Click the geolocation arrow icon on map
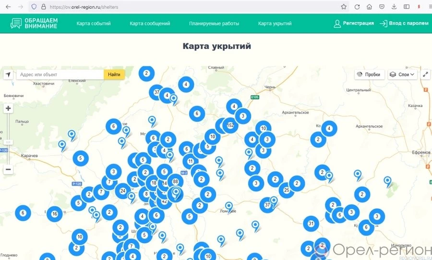 [x=8, y=74]
